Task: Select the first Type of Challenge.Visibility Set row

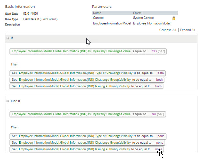Action: point(88,73)
